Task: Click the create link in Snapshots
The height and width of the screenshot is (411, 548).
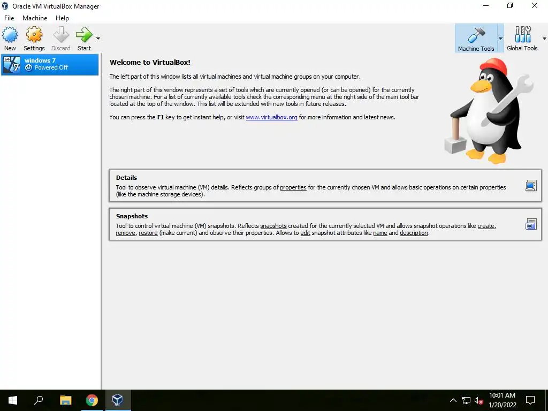Action: 486,226
